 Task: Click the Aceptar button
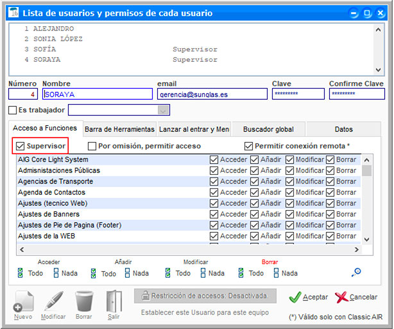[308, 297]
